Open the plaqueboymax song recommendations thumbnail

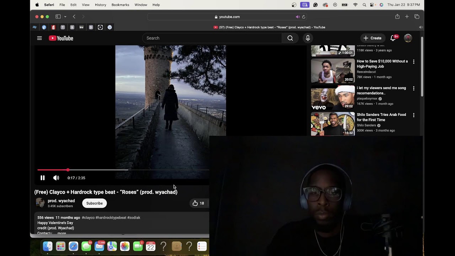(x=333, y=97)
